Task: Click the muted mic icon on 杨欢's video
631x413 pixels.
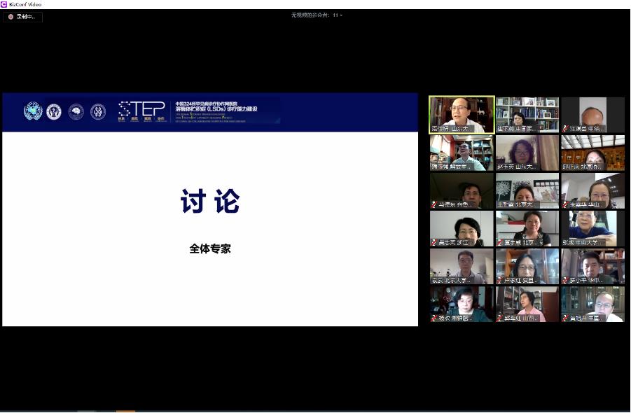Action: 433,318
